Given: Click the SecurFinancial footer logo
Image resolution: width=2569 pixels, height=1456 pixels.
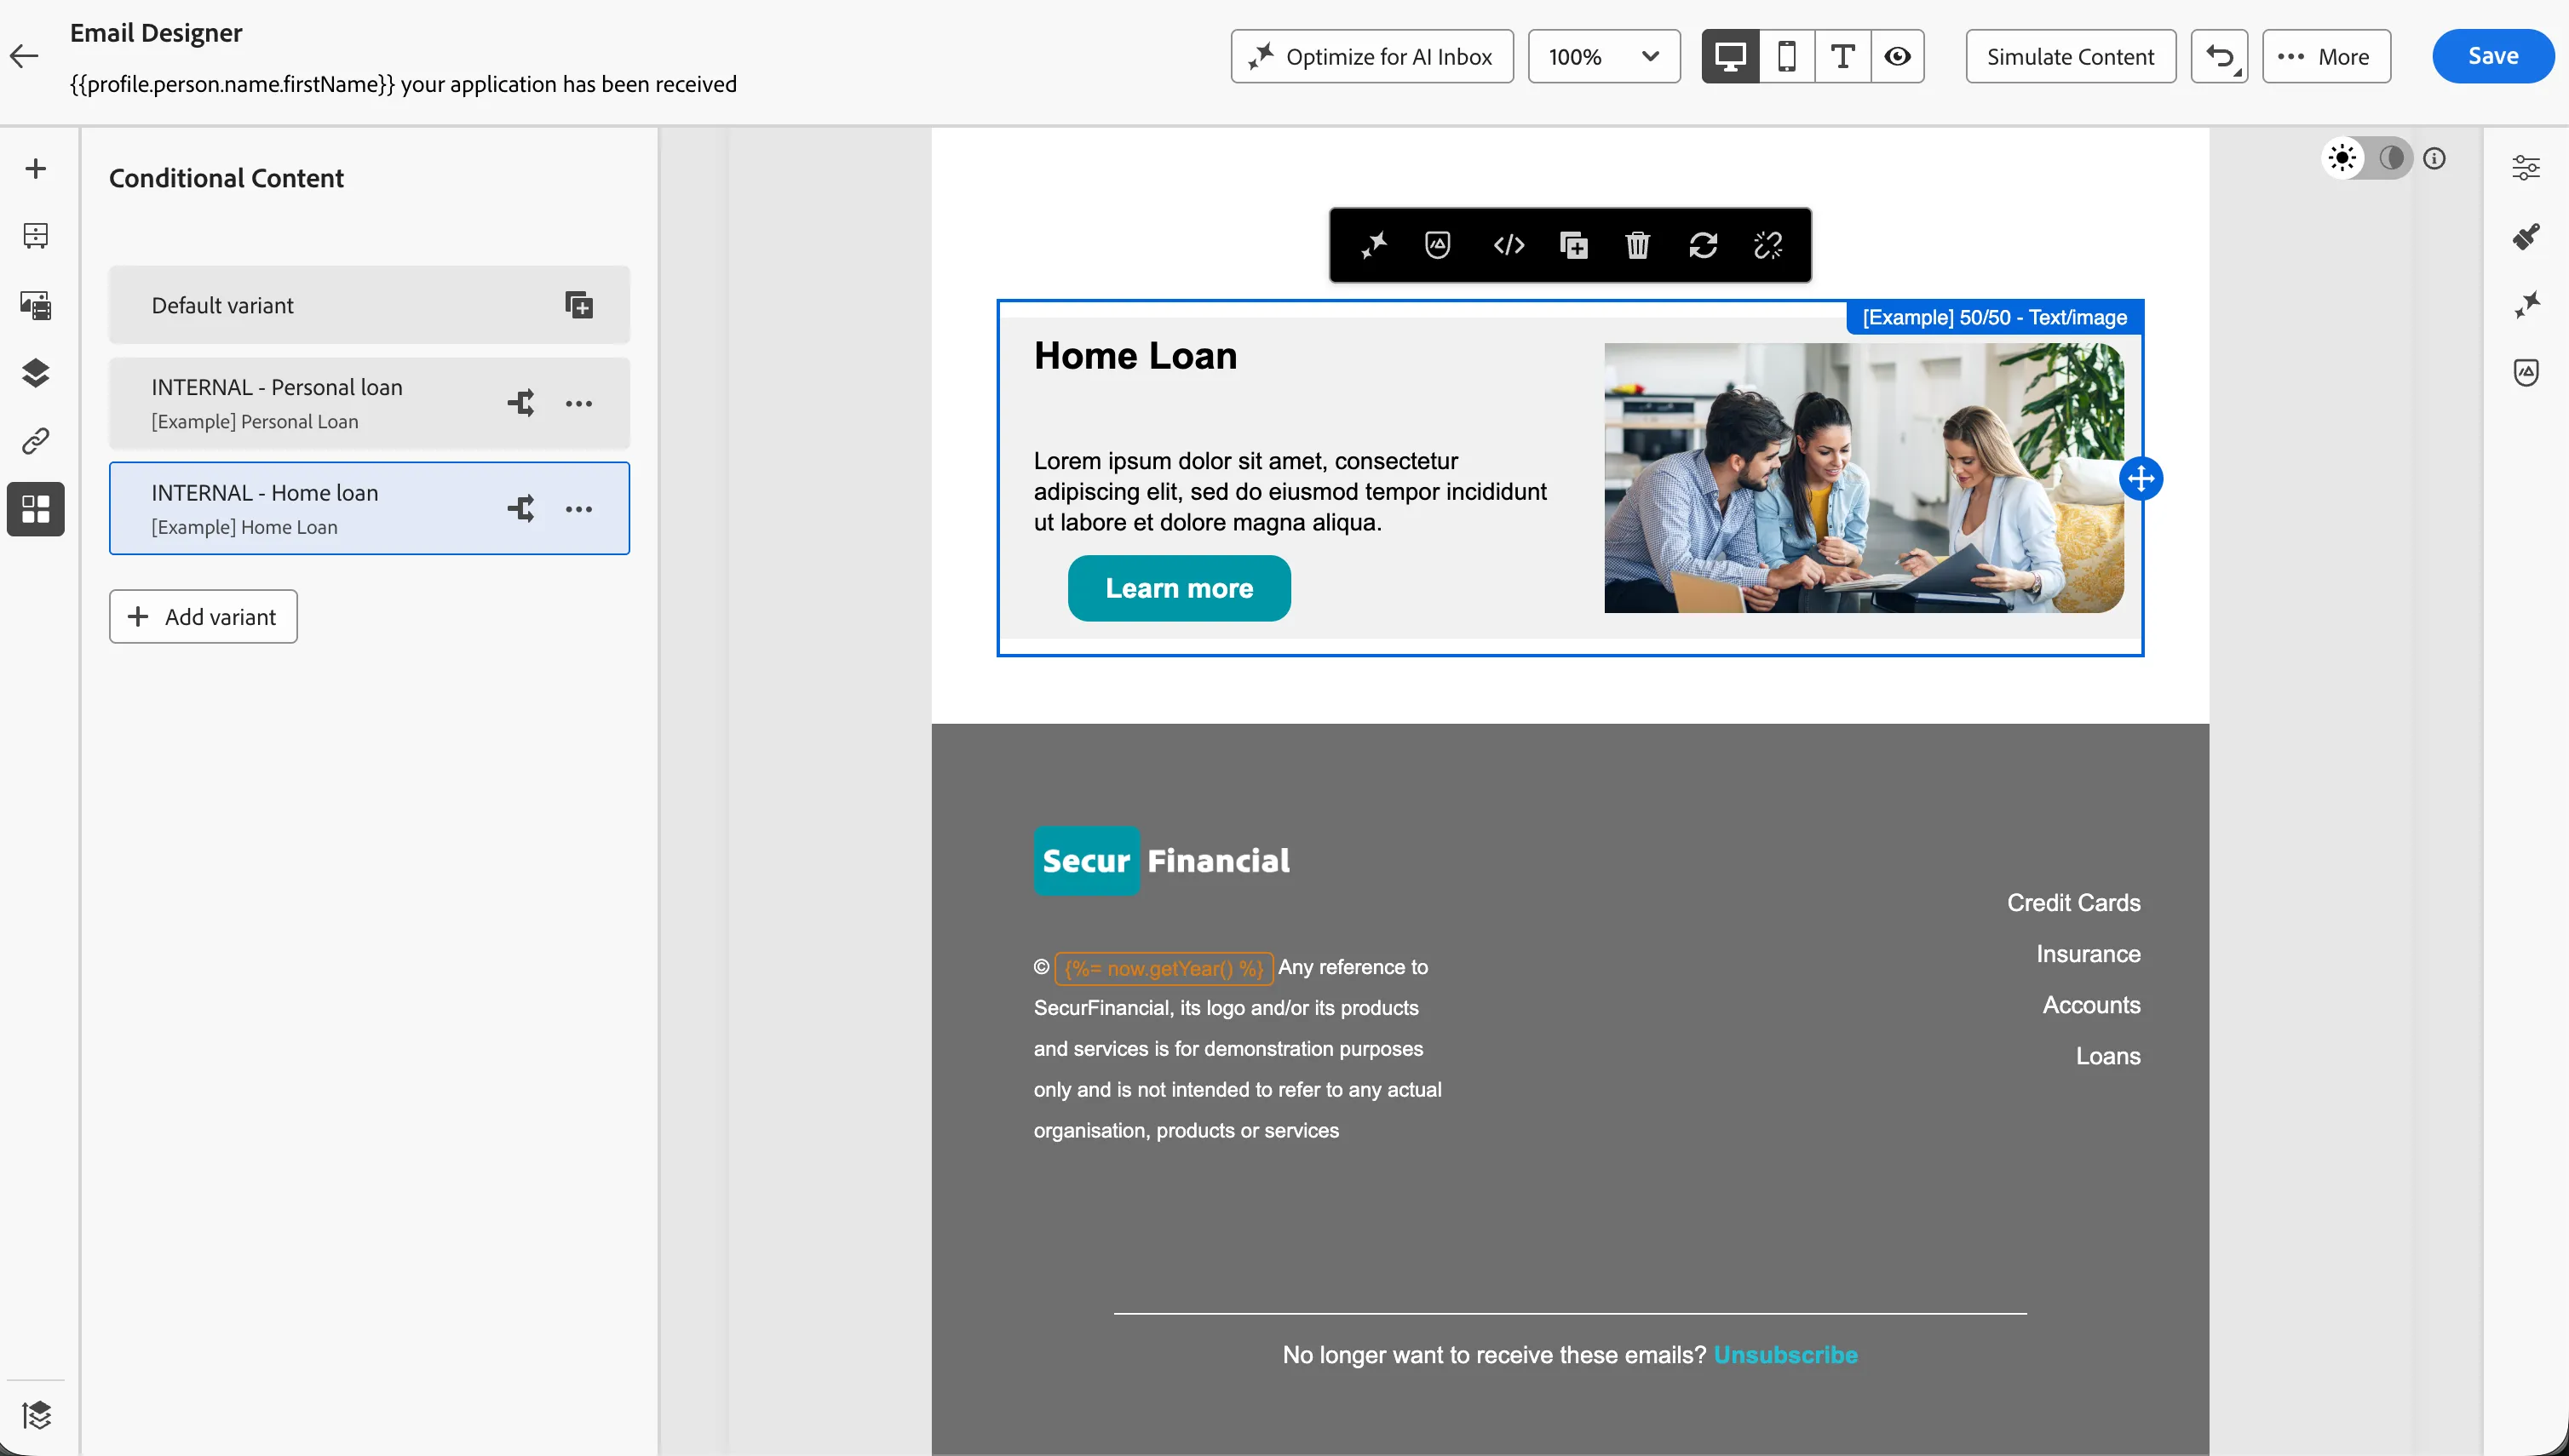Looking at the screenshot, I should 1162,861.
